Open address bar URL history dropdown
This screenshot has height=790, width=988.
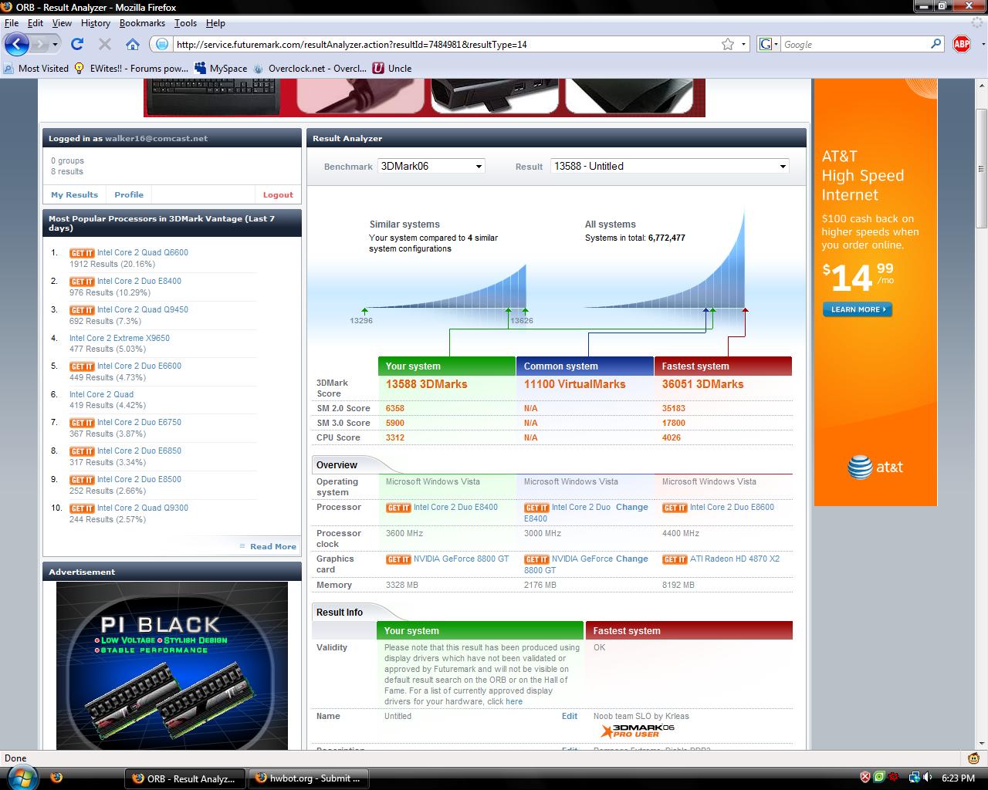[744, 44]
